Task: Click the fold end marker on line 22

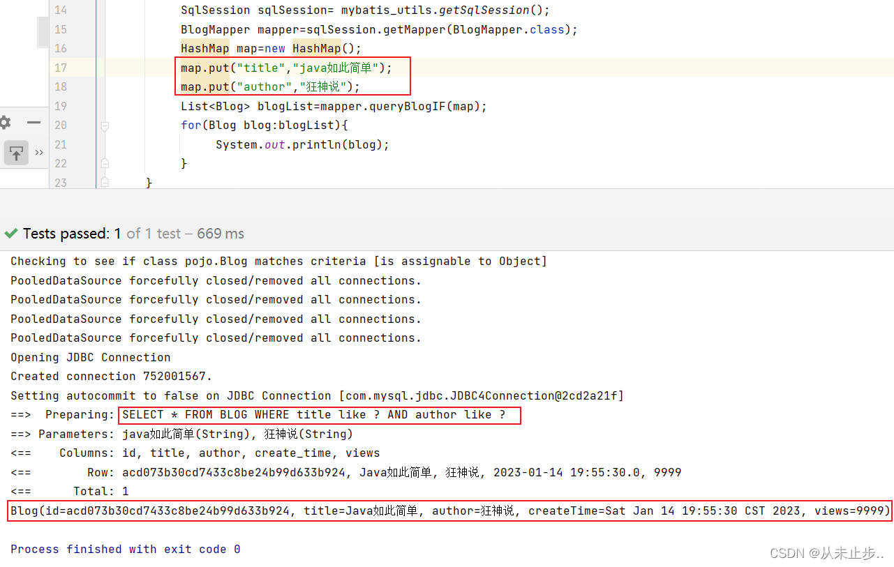Action: [105, 163]
